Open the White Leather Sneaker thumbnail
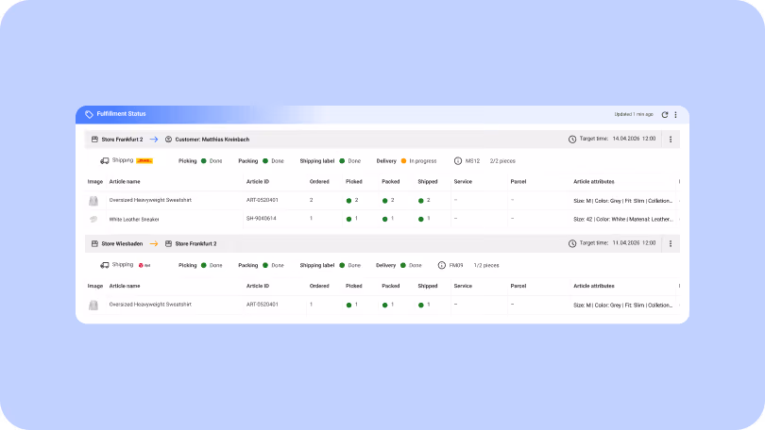This screenshot has width=765, height=430. [x=93, y=219]
